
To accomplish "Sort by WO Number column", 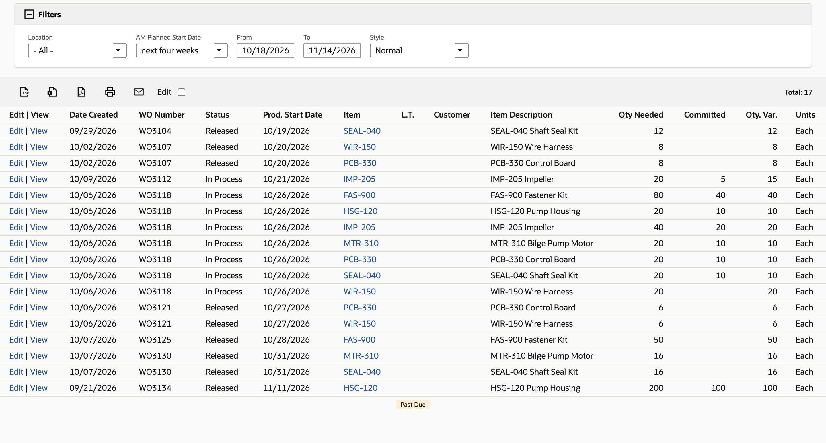I will 161,115.
